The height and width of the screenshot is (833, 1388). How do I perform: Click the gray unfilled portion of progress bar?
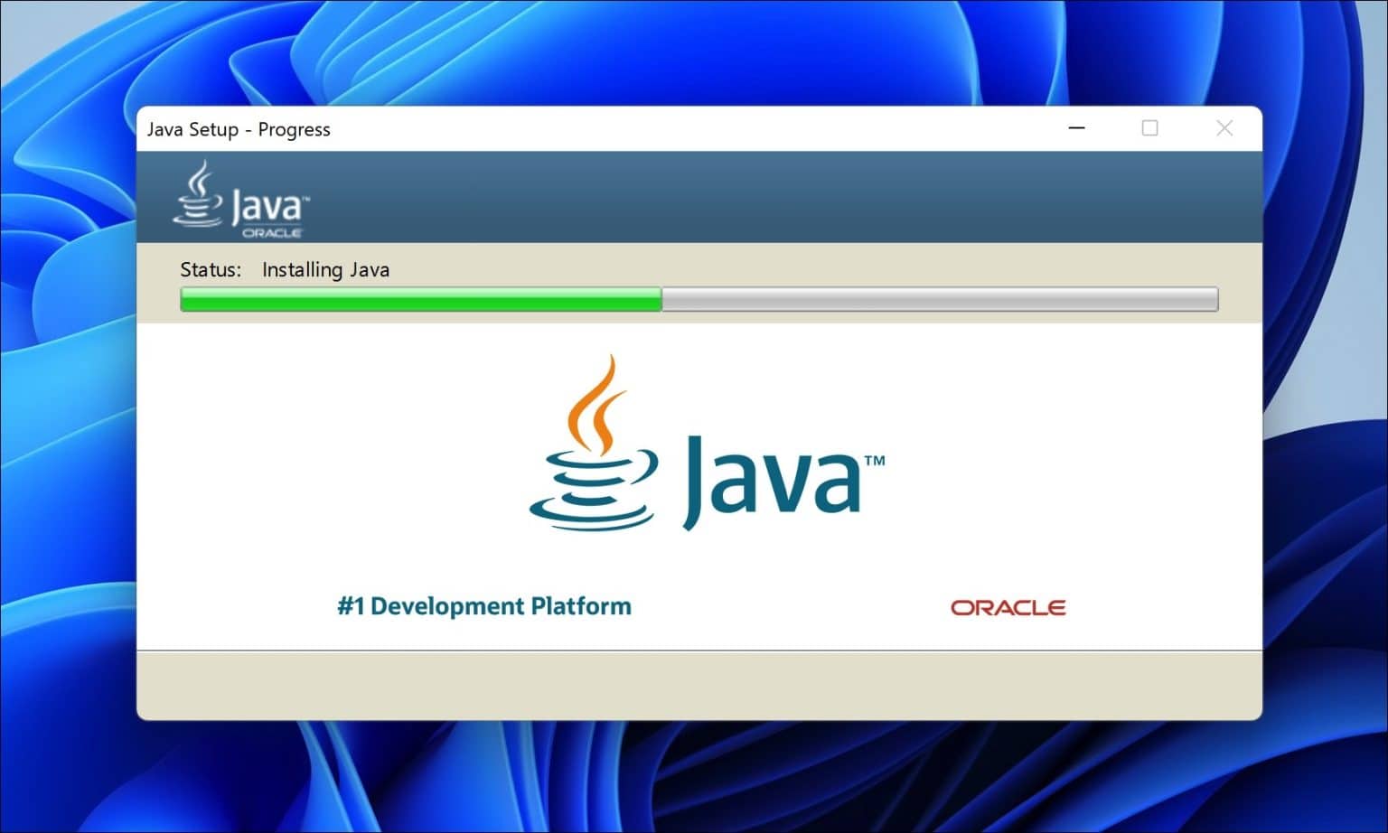coord(940,299)
